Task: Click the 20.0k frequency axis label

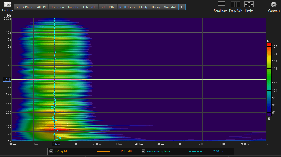Action: (x=7, y=18)
